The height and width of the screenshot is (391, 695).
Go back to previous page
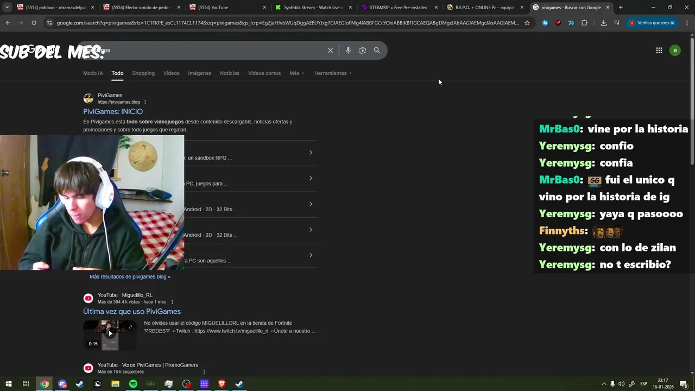coord(8,23)
